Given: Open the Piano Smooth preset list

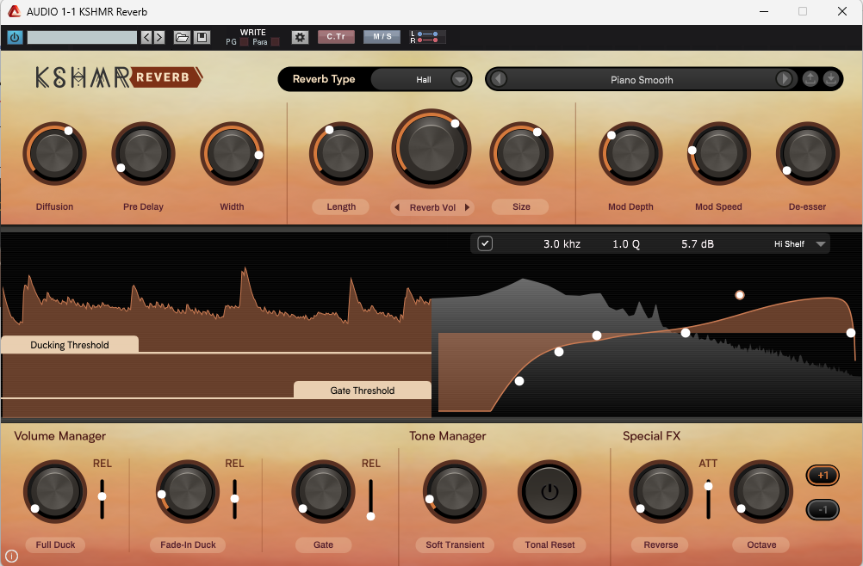Looking at the screenshot, I should click(641, 80).
